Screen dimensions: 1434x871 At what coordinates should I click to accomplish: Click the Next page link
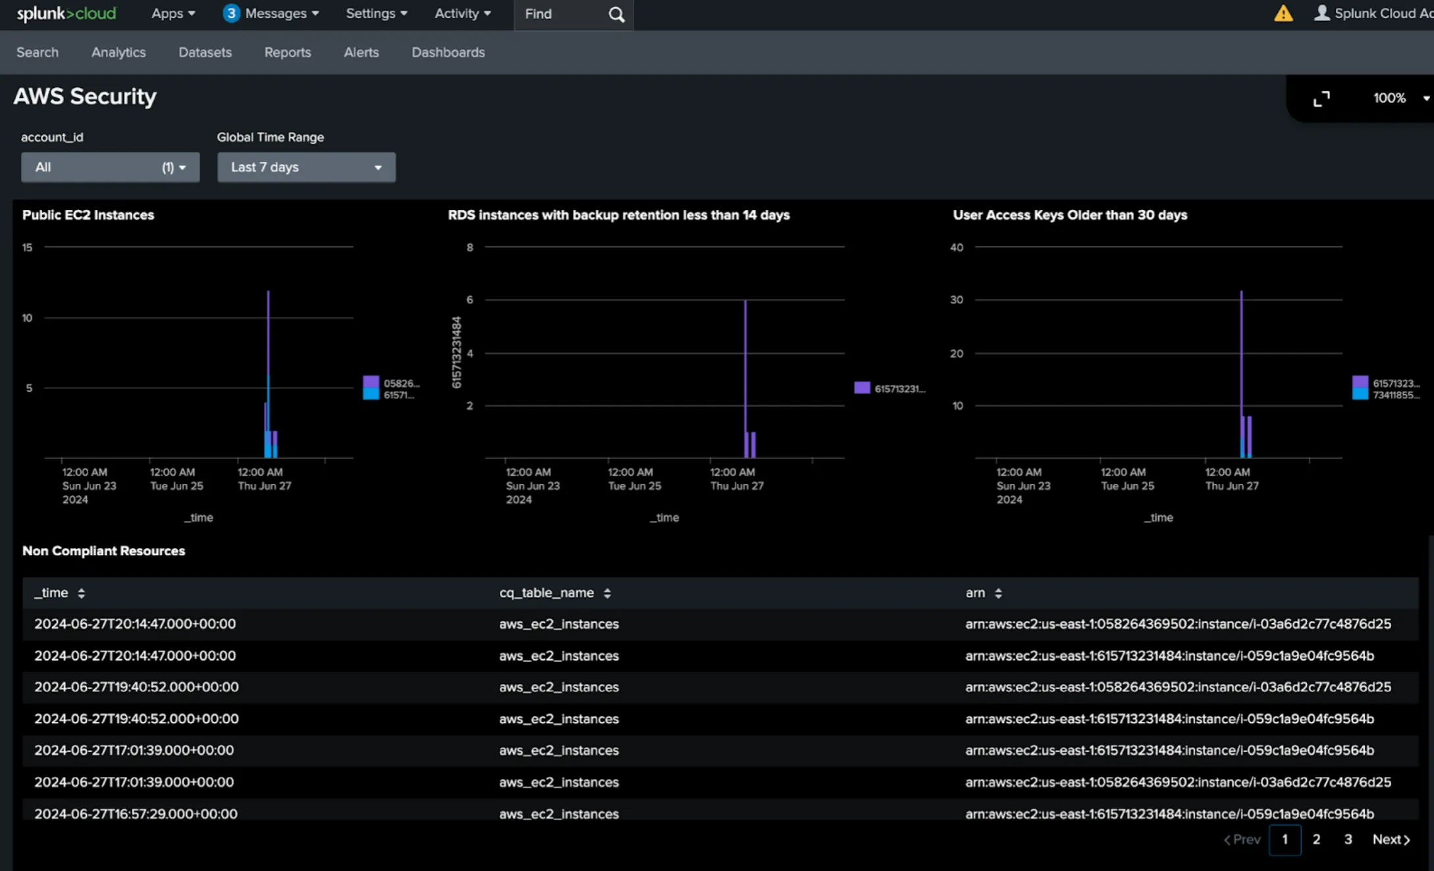1391,839
